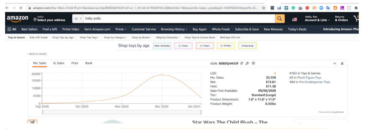365x129 pixels.
Task: Open the search category All dropdown
Action: (78, 19)
